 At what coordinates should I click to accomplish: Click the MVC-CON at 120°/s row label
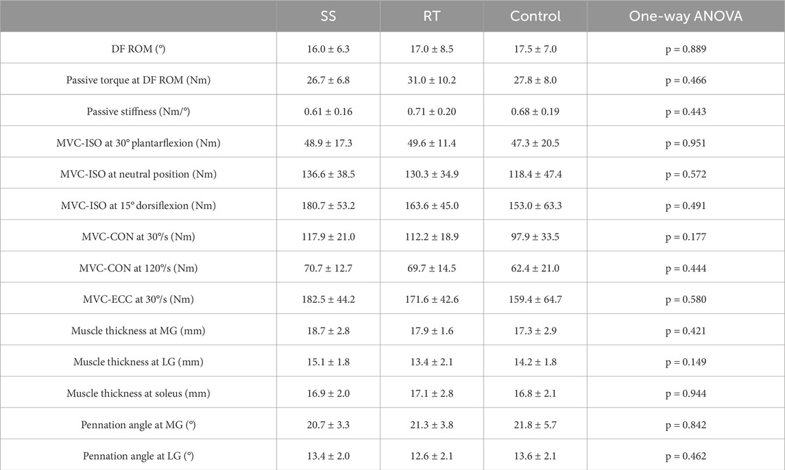coord(138,268)
